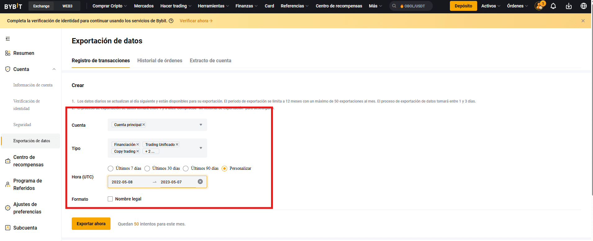Select Registro de transacciones tab

pyautogui.click(x=101, y=61)
